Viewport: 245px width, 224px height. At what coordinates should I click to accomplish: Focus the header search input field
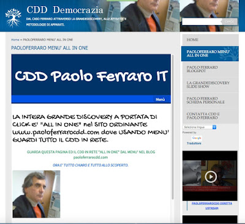(202, 21)
